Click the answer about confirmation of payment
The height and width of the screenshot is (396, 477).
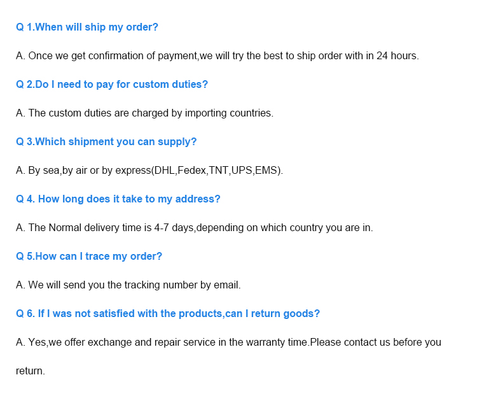pyautogui.click(x=216, y=56)
